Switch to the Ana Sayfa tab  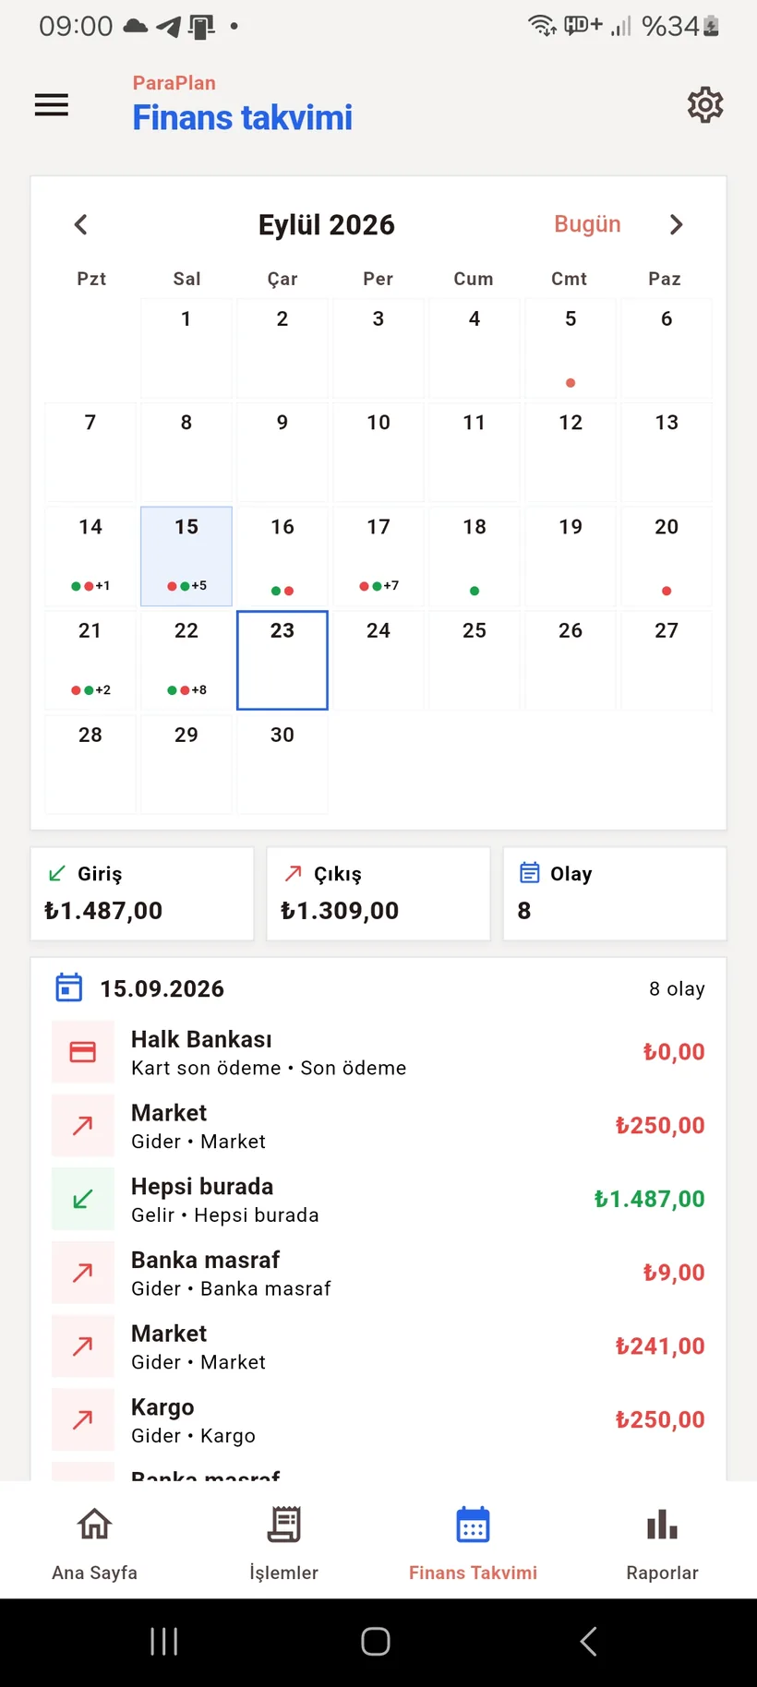coord(95,1541)
